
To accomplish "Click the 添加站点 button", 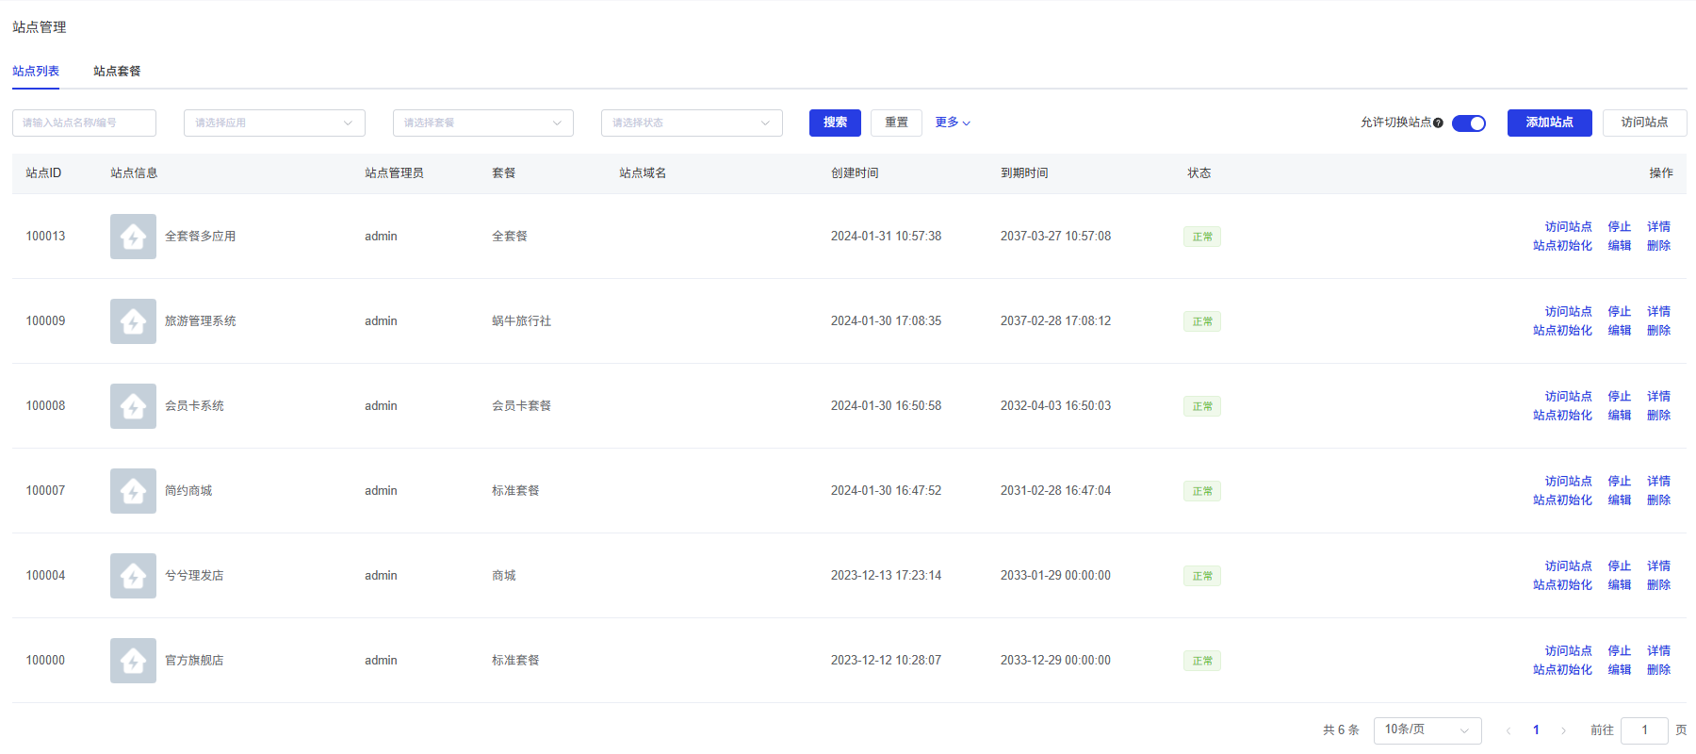I will (1549, 123).
